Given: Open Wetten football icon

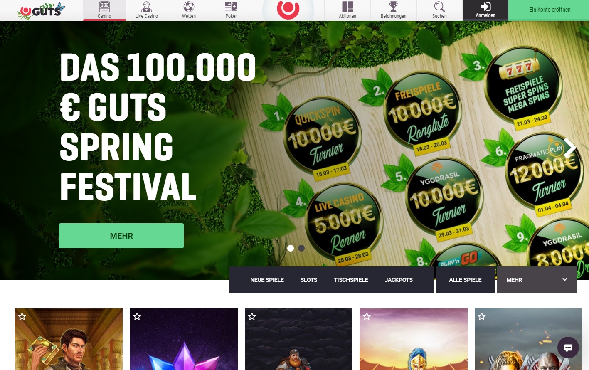Looking at the screenshot, I should [189, 7].
